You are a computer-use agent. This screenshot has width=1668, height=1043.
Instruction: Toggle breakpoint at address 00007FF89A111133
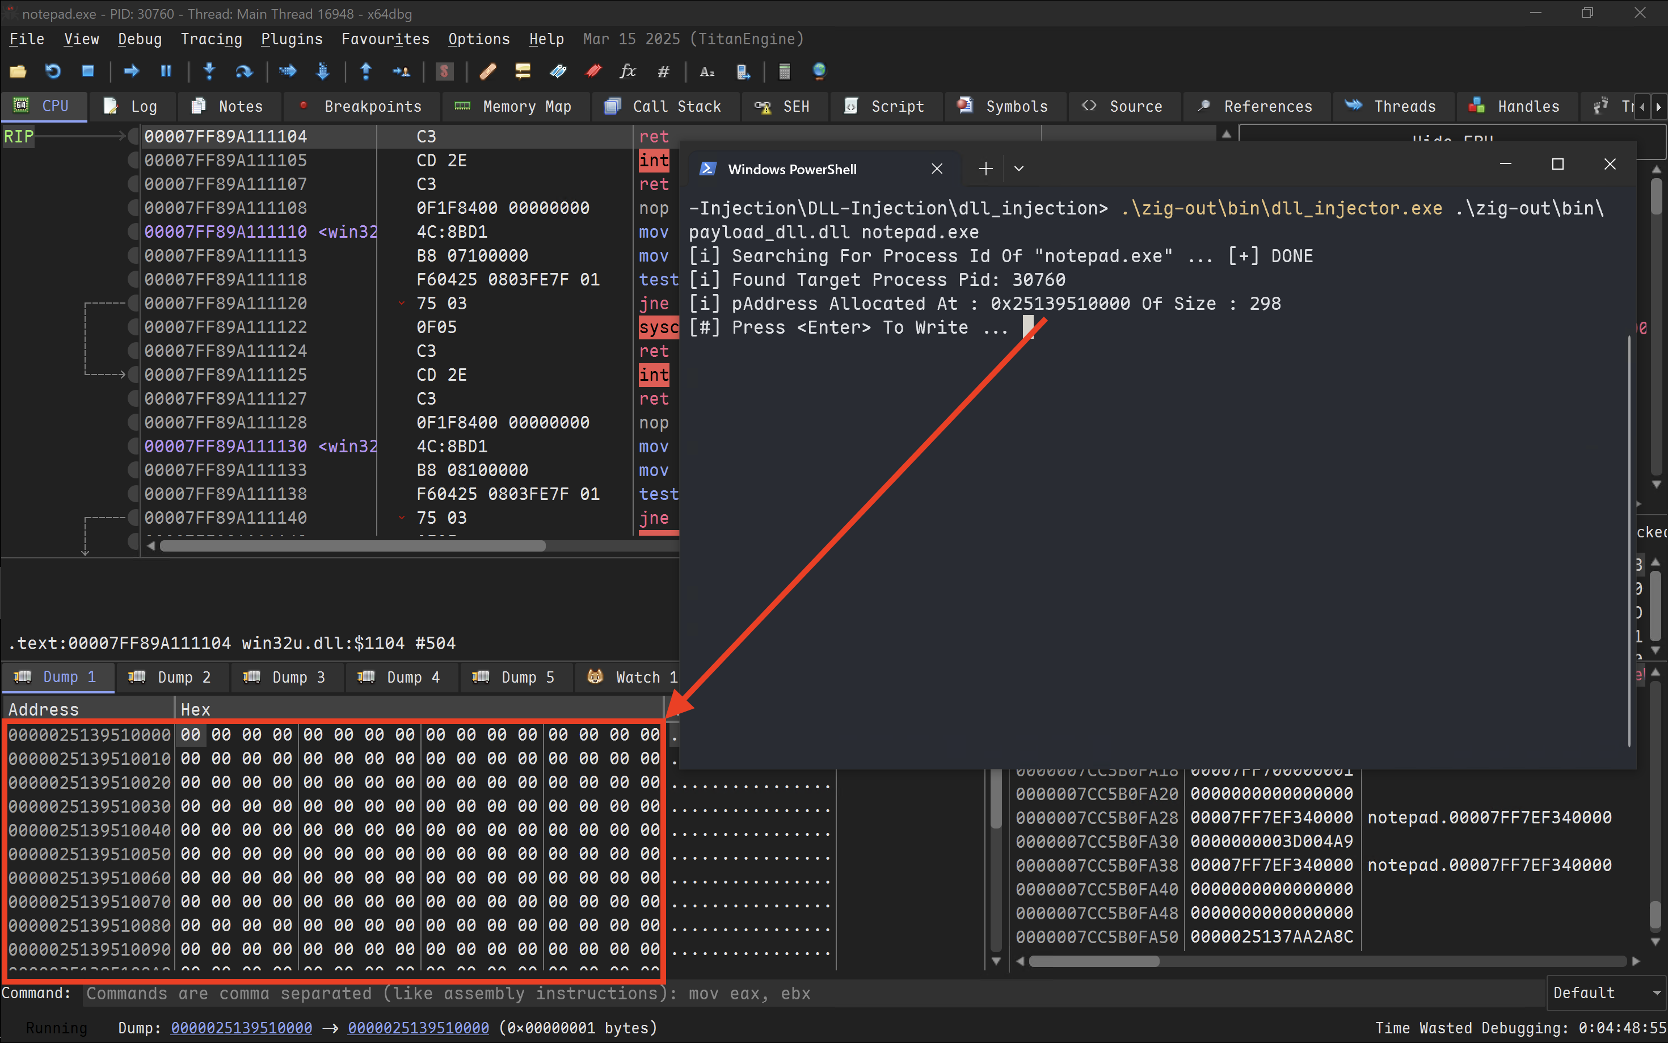[133, 470]
